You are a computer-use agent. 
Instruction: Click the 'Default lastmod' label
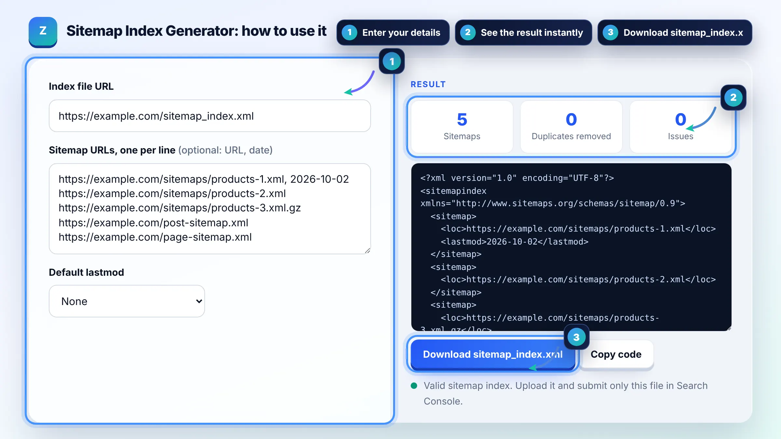[x=86, y=272]
